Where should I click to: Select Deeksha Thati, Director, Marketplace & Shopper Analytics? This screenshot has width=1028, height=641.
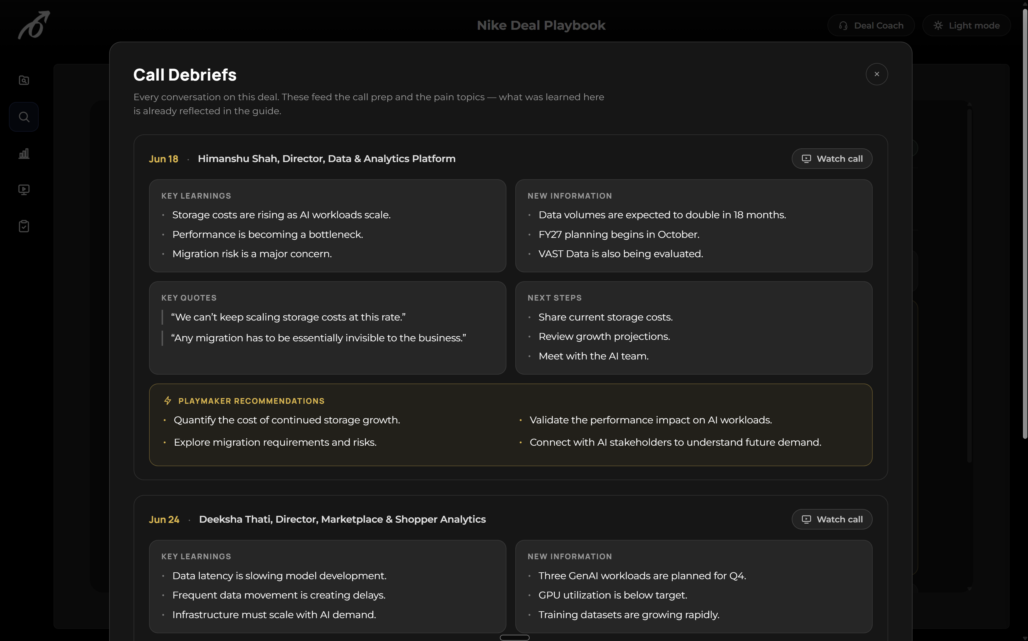tap(342, 519)
